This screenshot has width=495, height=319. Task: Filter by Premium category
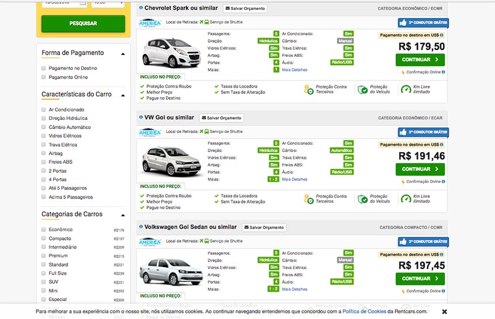click(x=43, y=255)
